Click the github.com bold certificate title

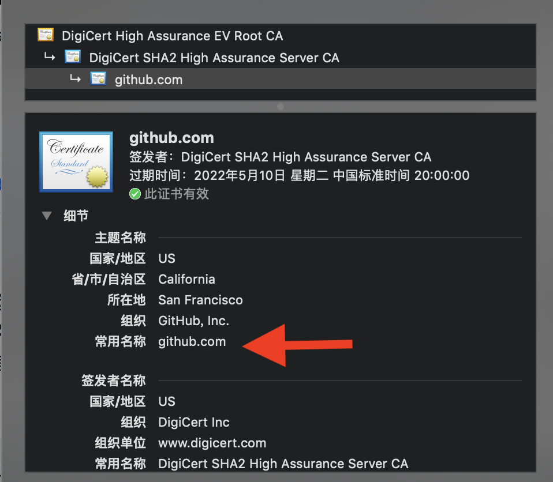[171, 138]
